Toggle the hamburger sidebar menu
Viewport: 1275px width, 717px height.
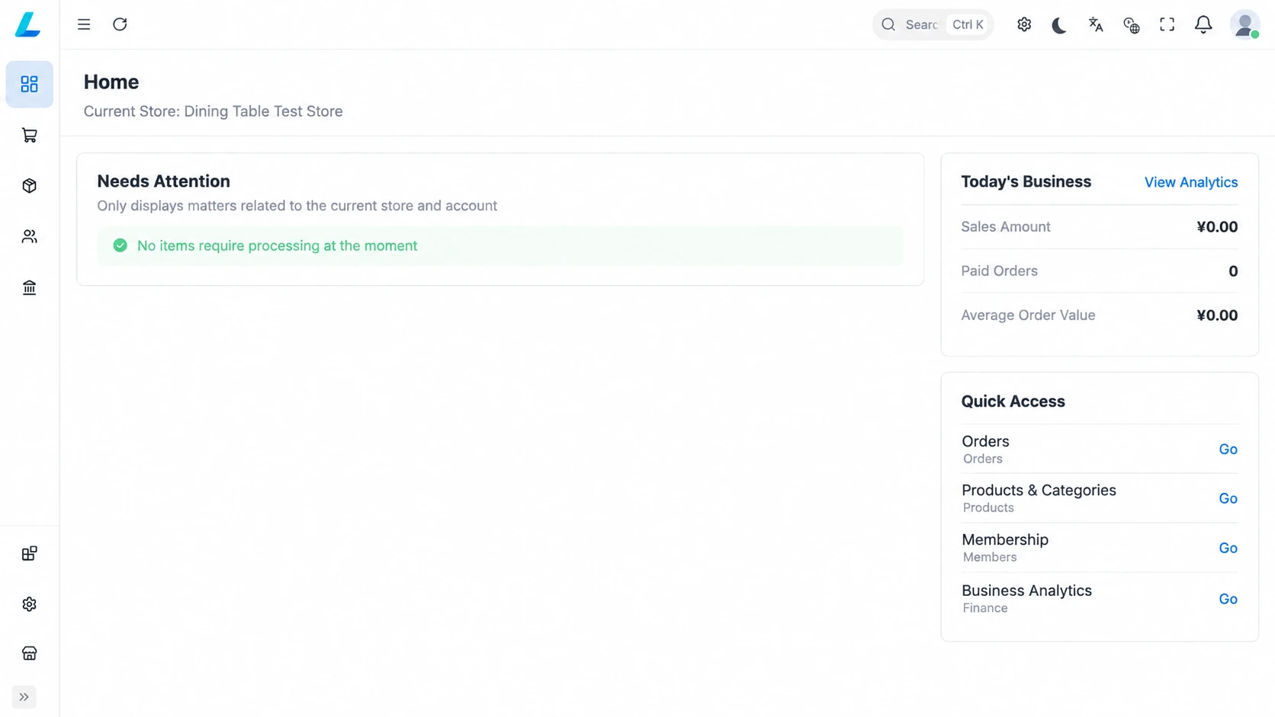click(84, 24)
